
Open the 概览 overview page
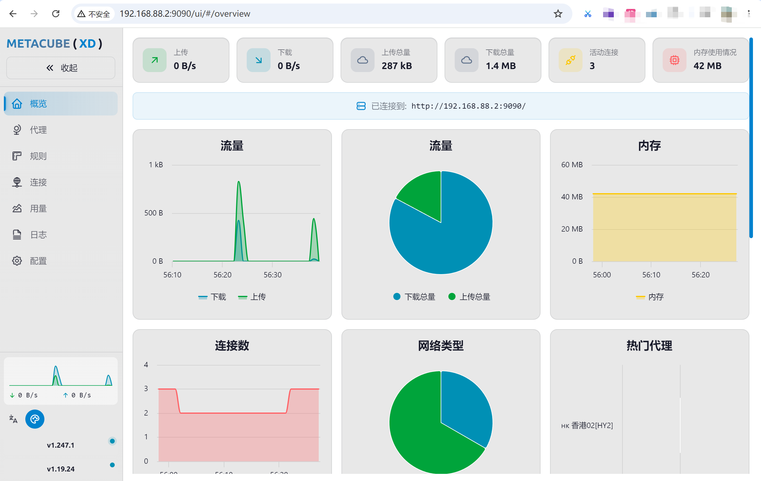[x=61, y=104]
